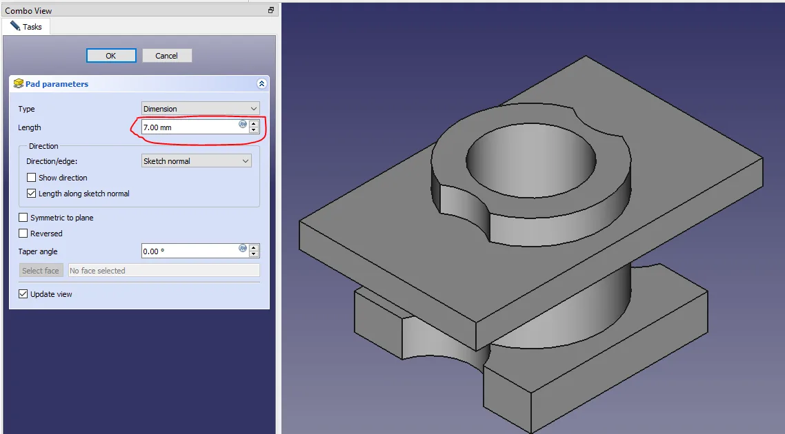Screen dimensions: 785x434
Task: Click the No face selected field
Action: click(x=164, y=271)
